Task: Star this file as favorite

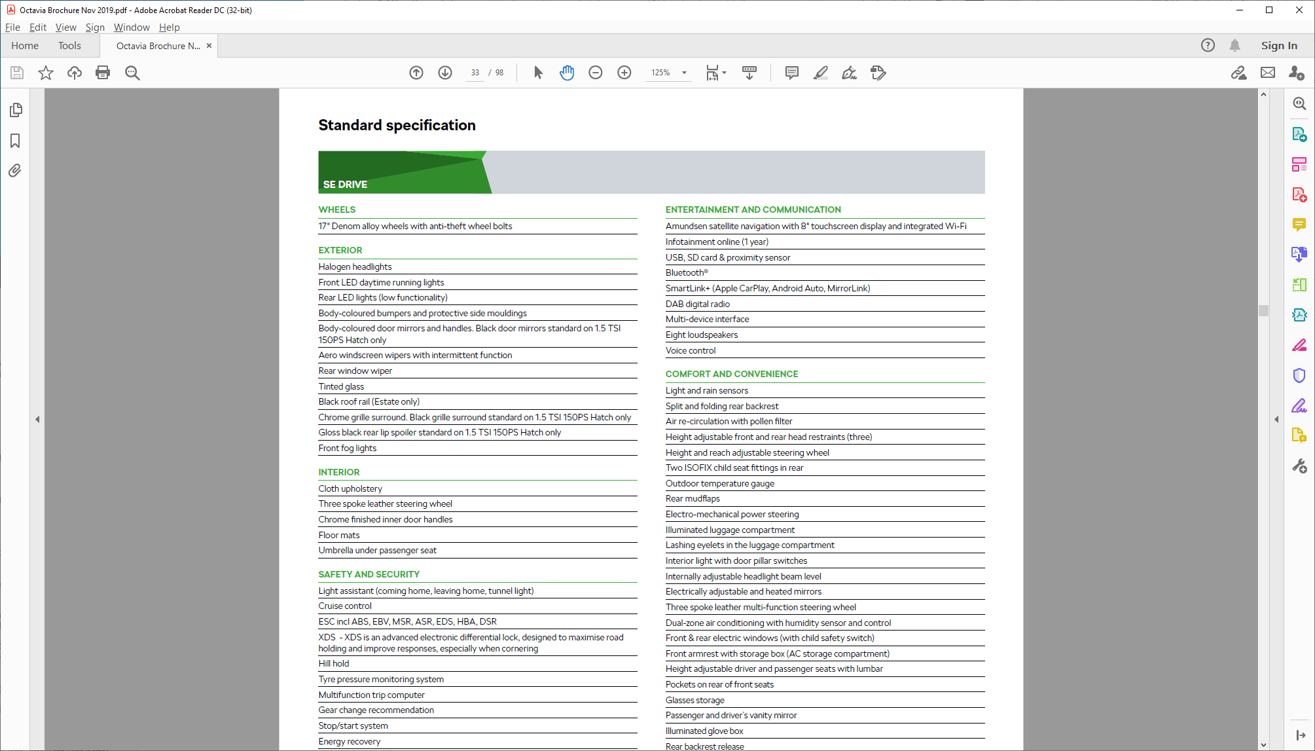Action: point(46,73)
